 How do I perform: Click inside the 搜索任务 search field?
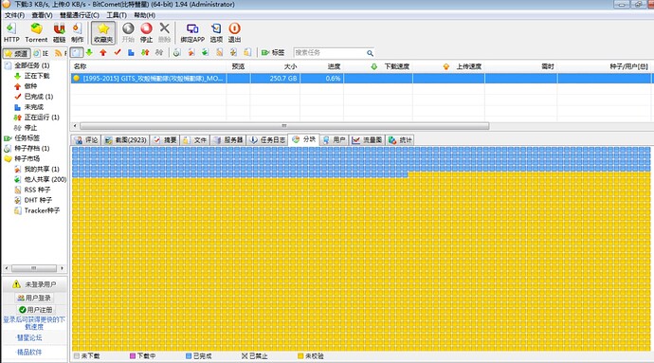(330, 53)
